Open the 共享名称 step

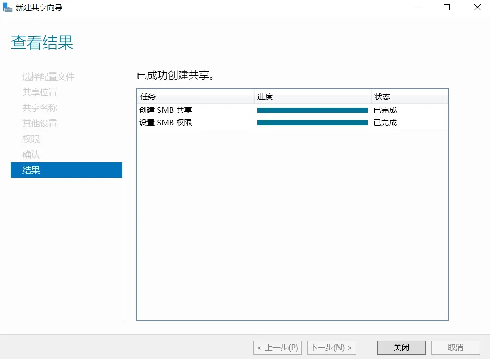40,108
